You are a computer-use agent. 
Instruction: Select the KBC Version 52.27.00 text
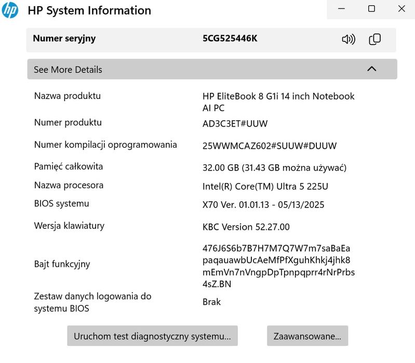[x=246, y=227]
